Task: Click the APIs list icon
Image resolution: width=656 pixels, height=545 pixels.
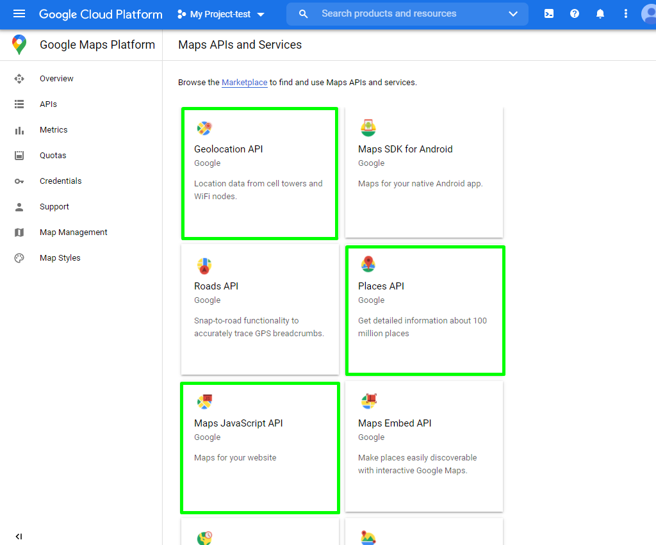Action: (x=19, y=104)
